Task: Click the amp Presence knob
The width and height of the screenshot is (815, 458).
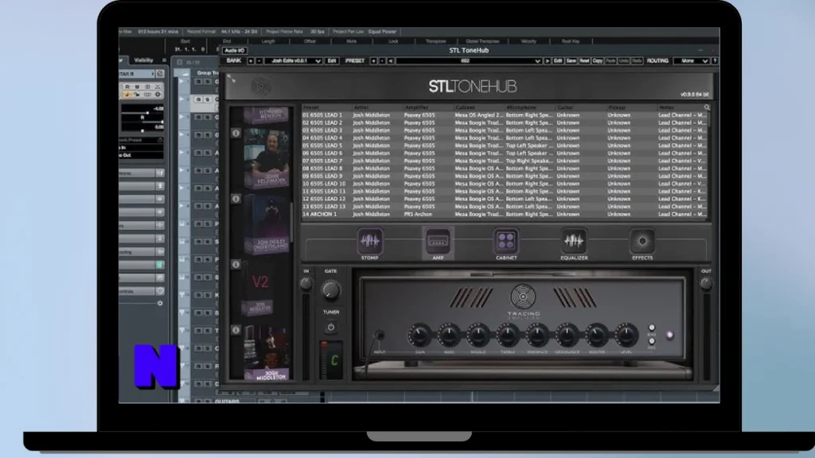Action: coord(537,336)
